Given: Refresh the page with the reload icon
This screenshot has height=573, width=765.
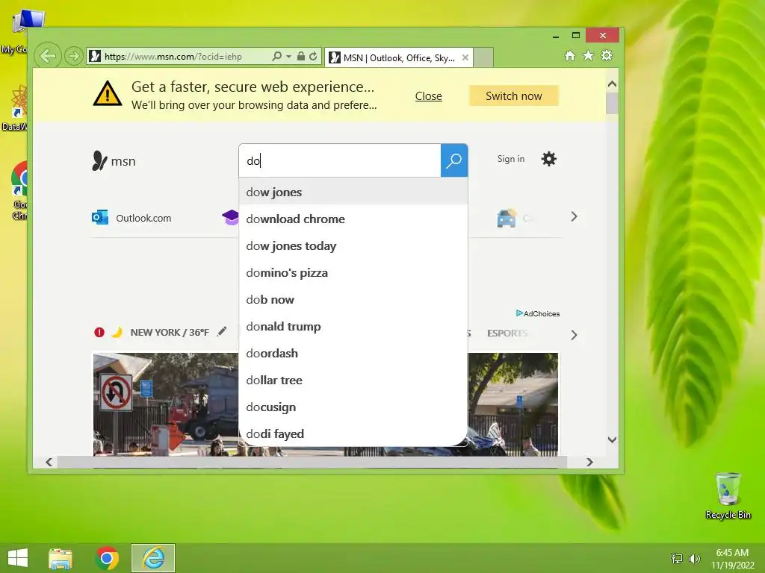Looking at the screenshot, I should pos(313,56).
